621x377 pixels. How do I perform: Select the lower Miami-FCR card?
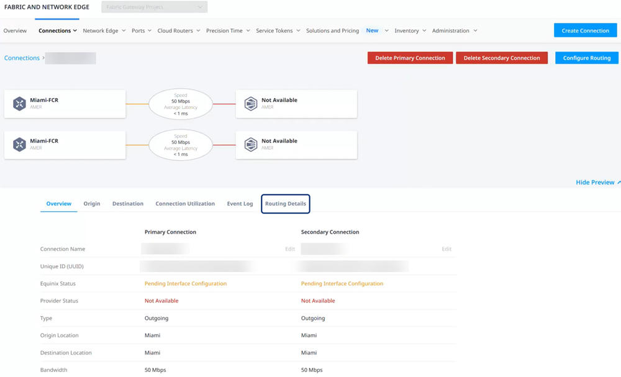tap(65, 145)
